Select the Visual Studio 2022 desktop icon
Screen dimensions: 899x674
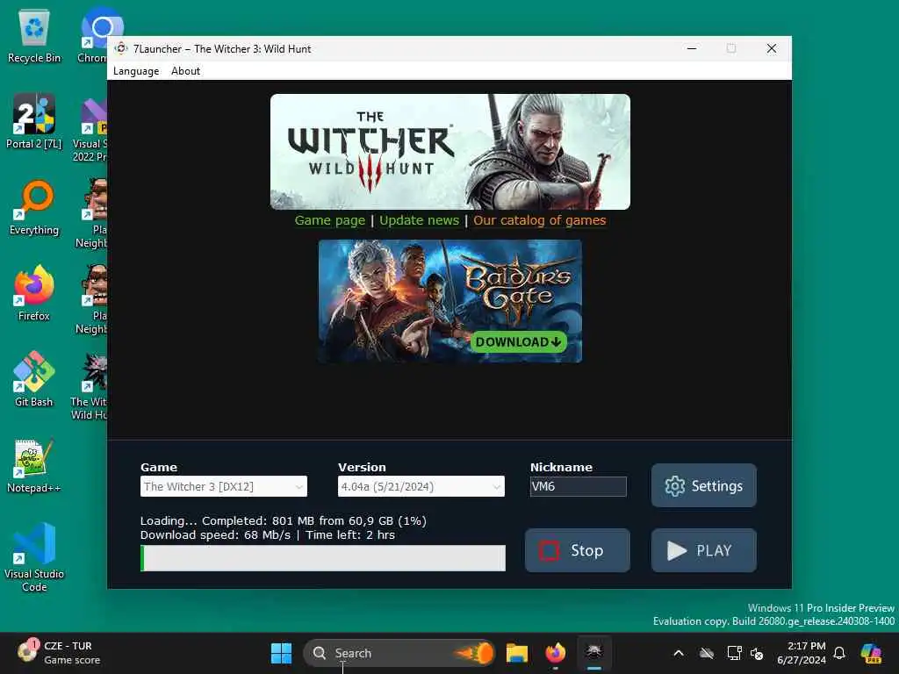click(x=90, y=129)
